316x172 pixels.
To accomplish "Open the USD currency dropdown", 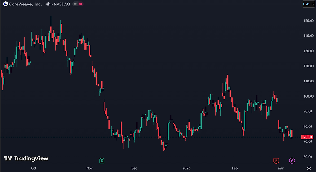I will (309, 4).
